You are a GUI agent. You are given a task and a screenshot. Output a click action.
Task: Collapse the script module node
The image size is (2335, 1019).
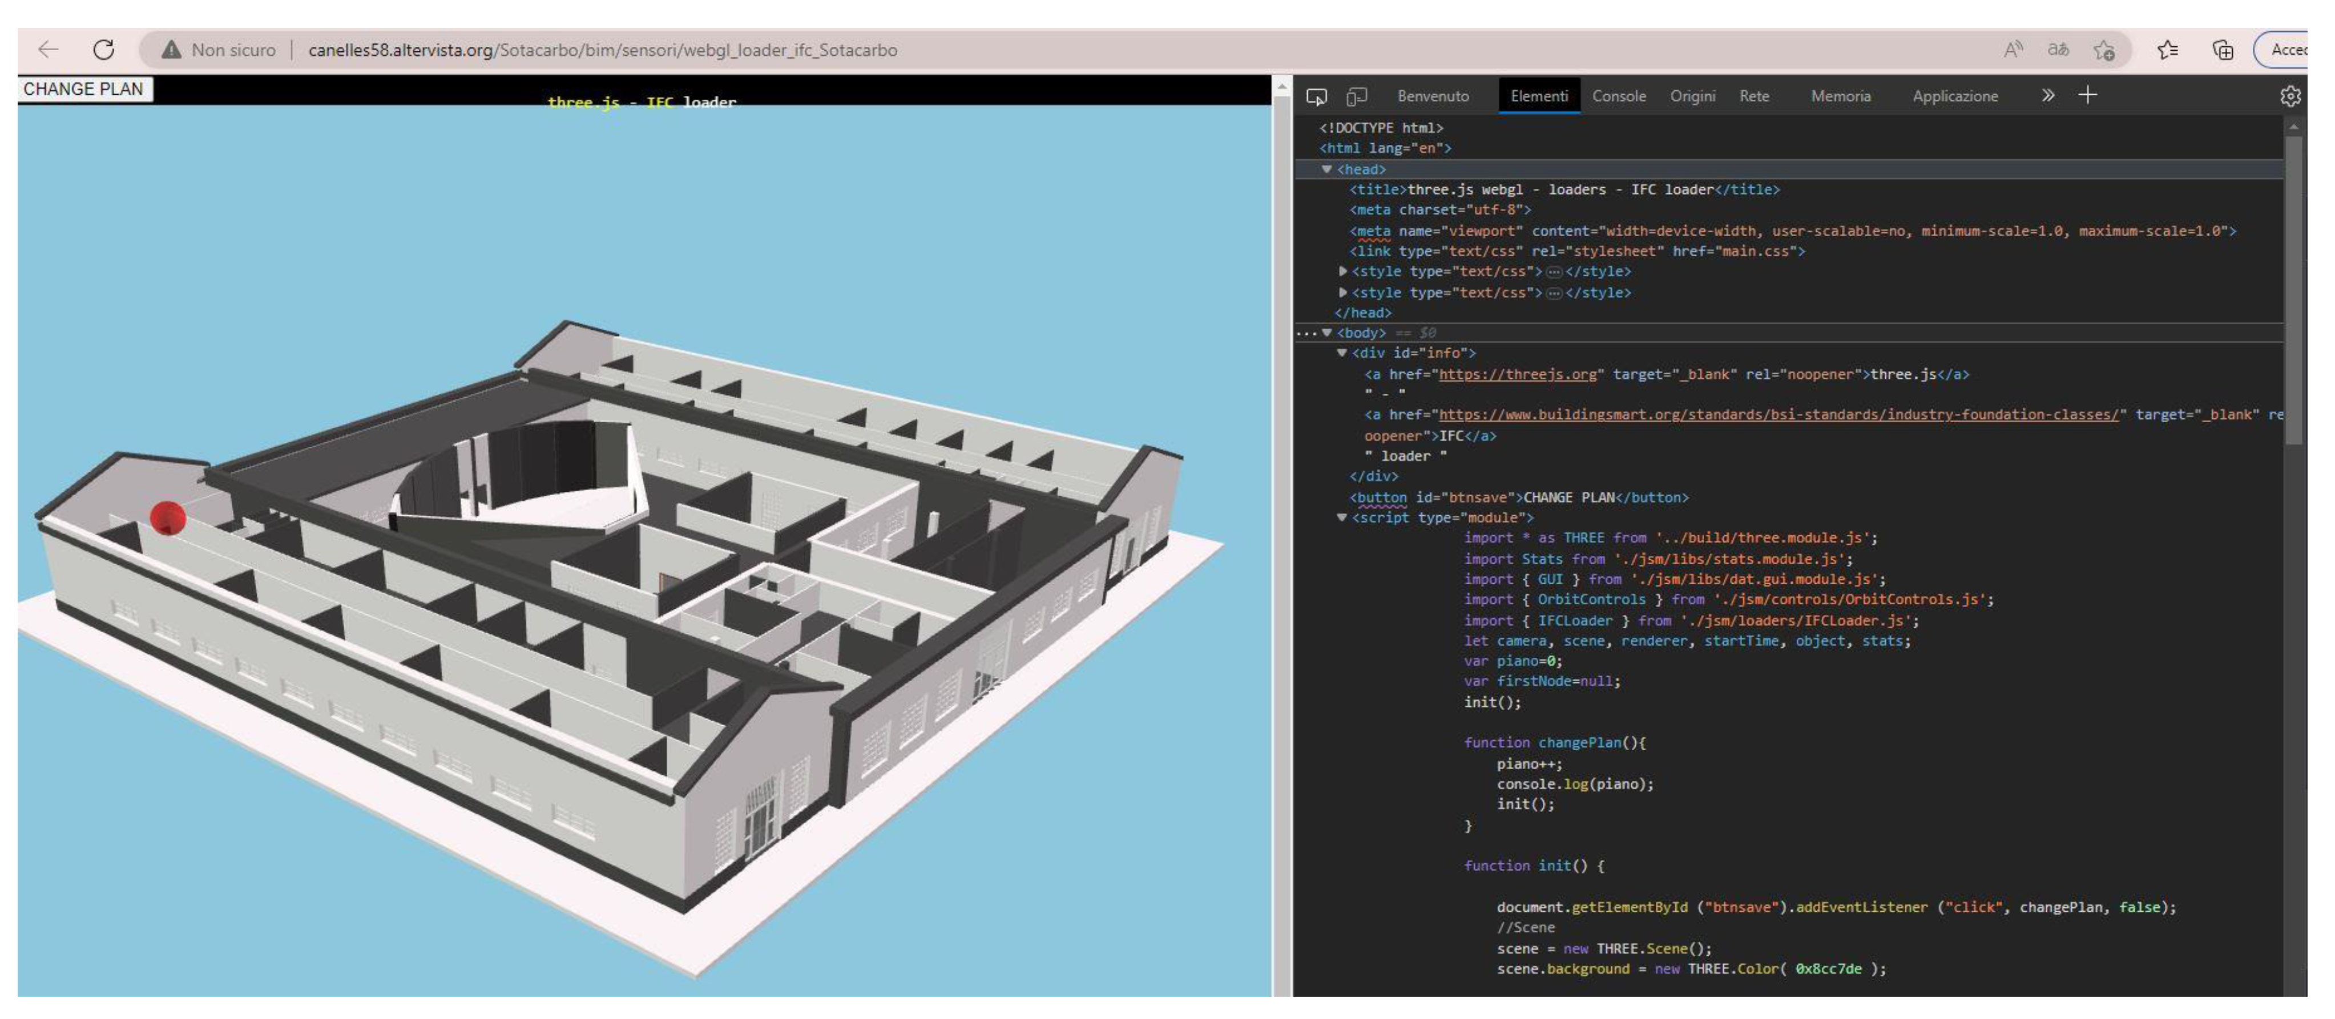pos(1341,517)
